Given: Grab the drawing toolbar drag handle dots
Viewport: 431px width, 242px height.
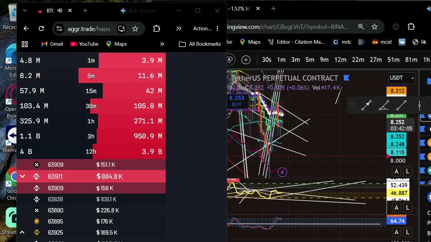Looking at the screenshot, I should 352,106.
